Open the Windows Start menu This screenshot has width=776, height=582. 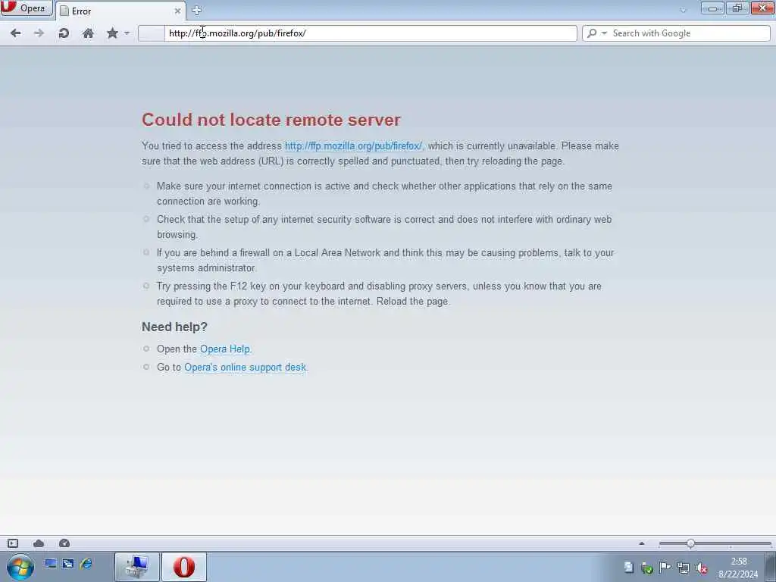click(20, 567)
